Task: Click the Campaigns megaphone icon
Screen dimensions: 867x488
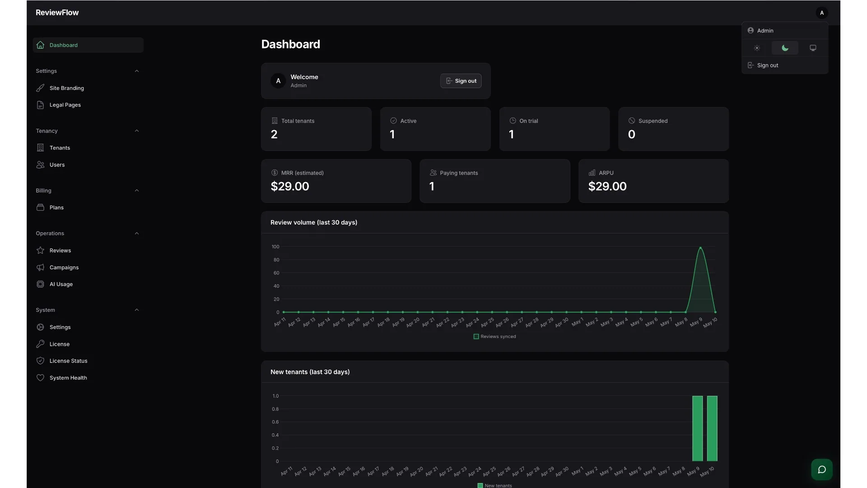Action: click(x=40, y=267)
